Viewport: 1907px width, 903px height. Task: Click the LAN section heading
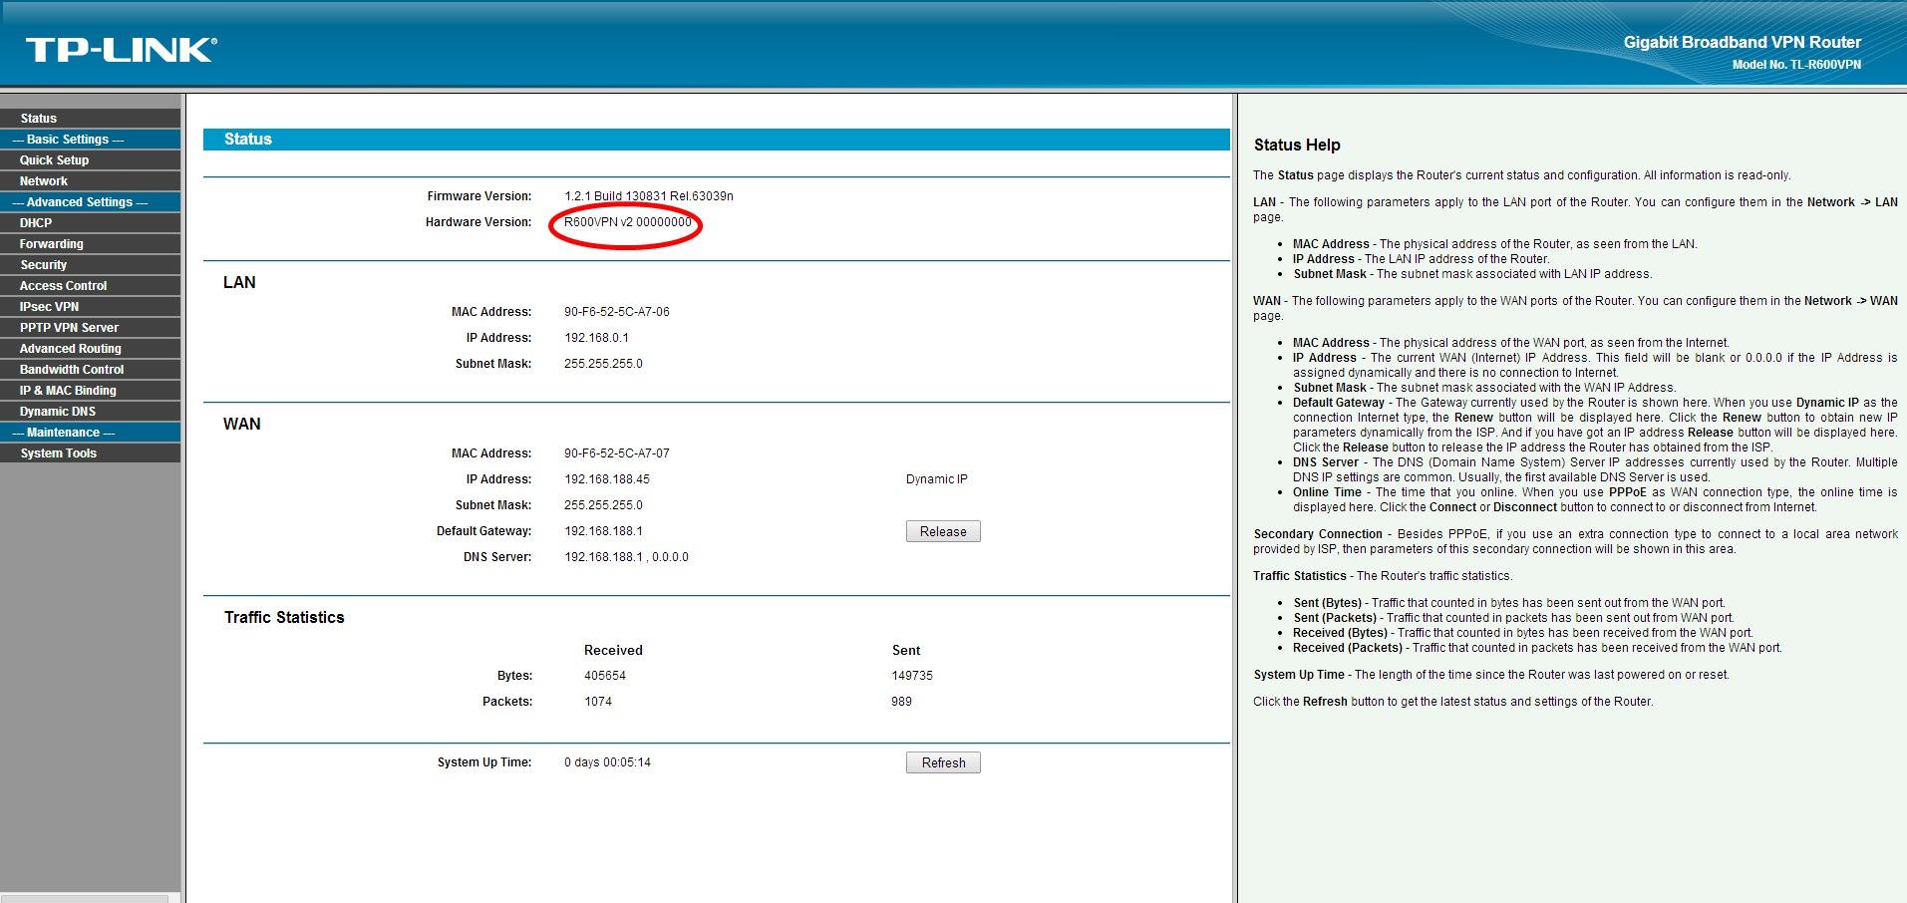[x=239, y=282]
